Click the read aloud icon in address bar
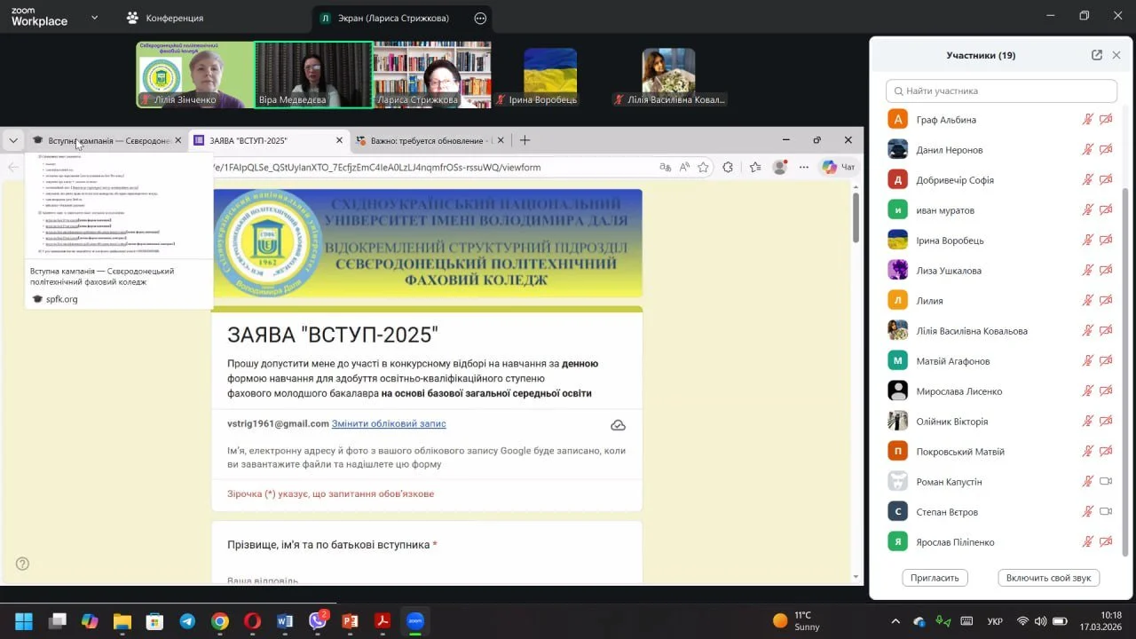Viewport: 1136px width, 639px height. pyautogui.click(x=684, y=167)
